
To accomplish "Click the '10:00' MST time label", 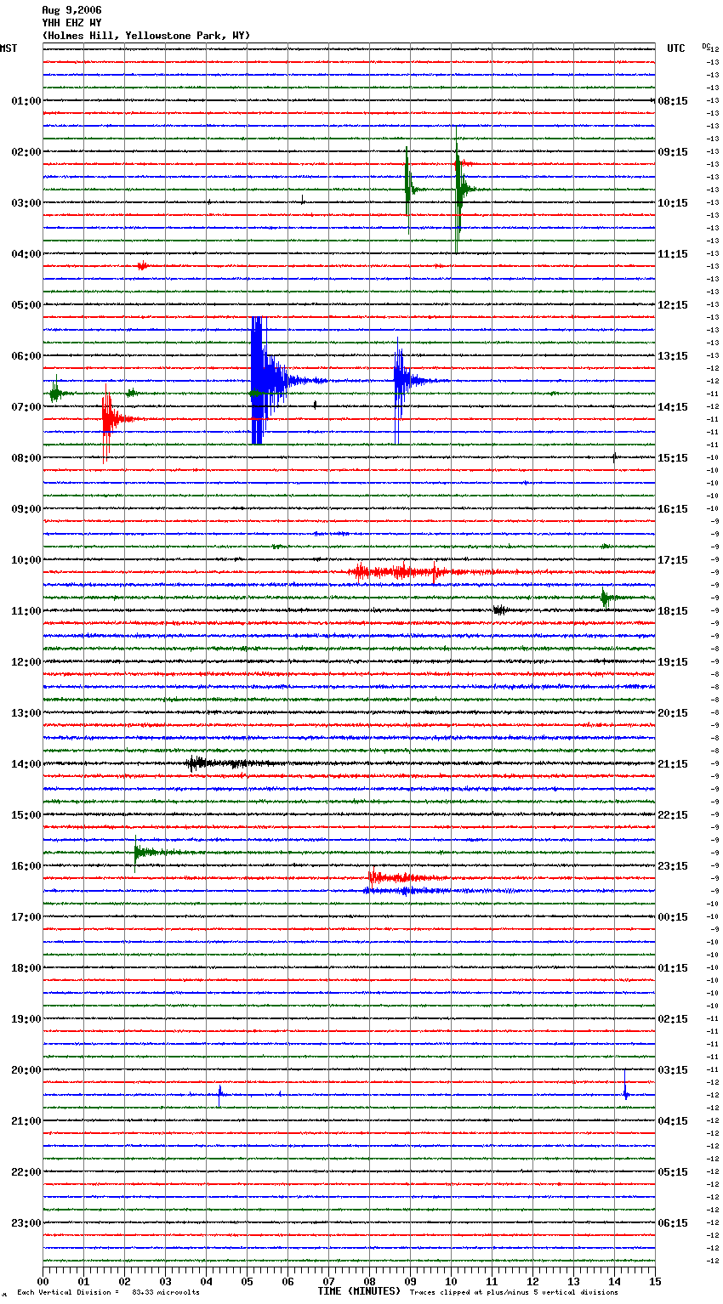I will [26, 559].
